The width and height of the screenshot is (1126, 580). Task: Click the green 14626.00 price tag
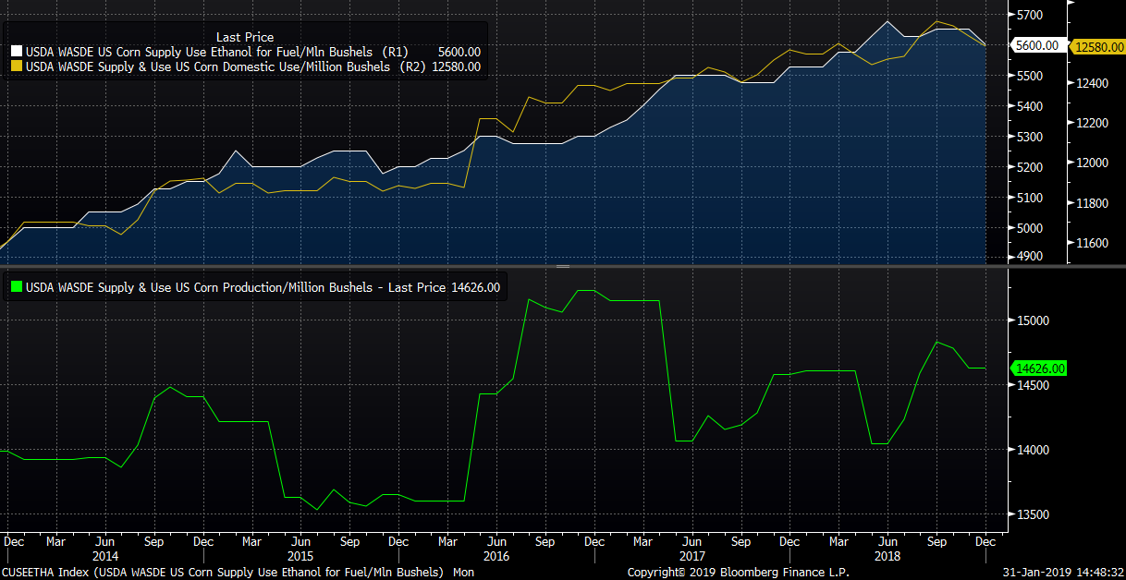point(1040,369)
